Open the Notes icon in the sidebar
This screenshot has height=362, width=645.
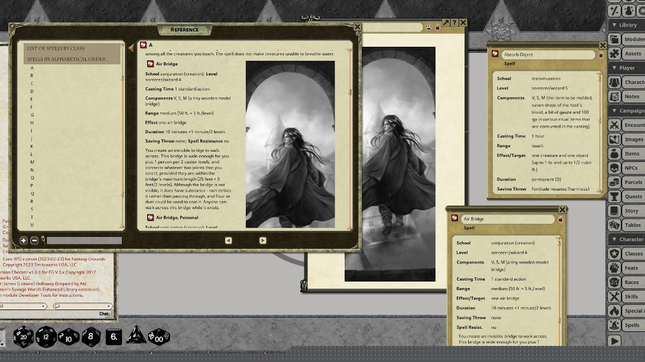pyautogui.click(x=614, y=96)
